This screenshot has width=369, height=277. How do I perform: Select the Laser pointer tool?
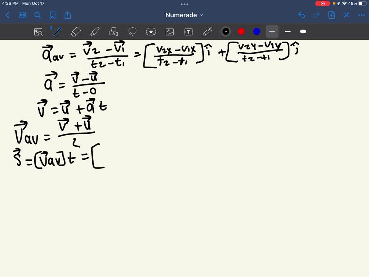click(208, 31)
